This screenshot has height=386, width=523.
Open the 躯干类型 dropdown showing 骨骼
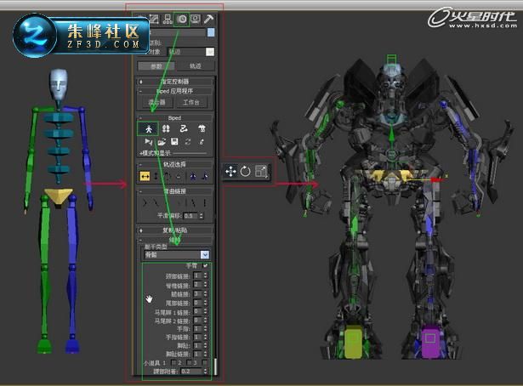click(x=176, y=255)
